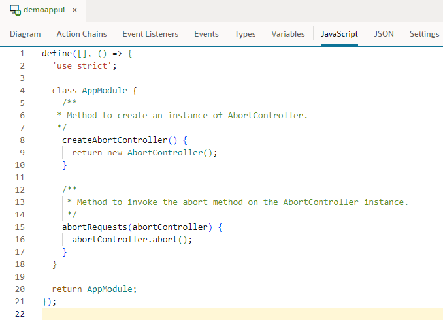Click the closing brace on line 10

65,165
